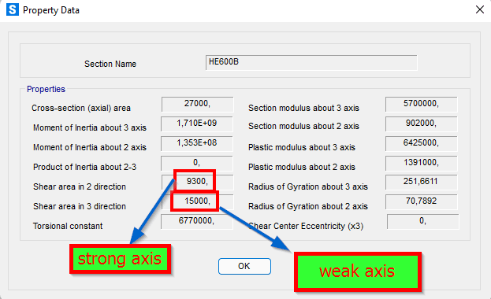Click the "Section modulus about 2 axis" label
491x299 pixels.
[x=303, y=127]
